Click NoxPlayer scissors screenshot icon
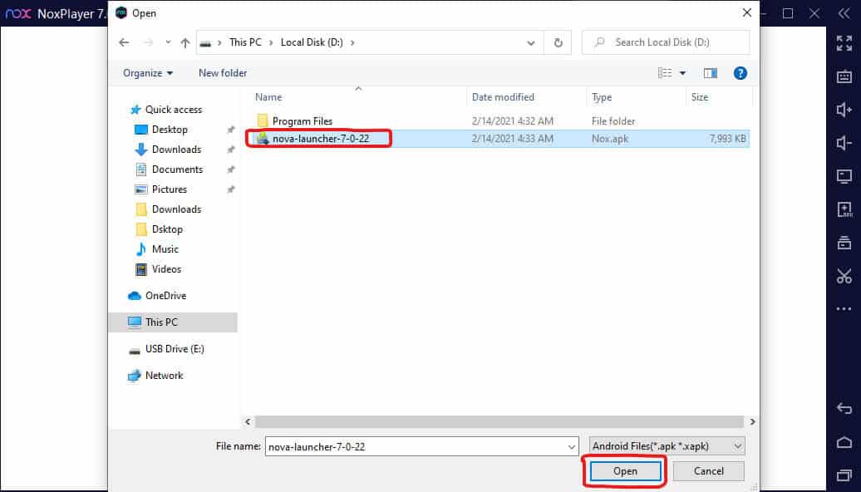Screen dimensions: 861x492 844,276
